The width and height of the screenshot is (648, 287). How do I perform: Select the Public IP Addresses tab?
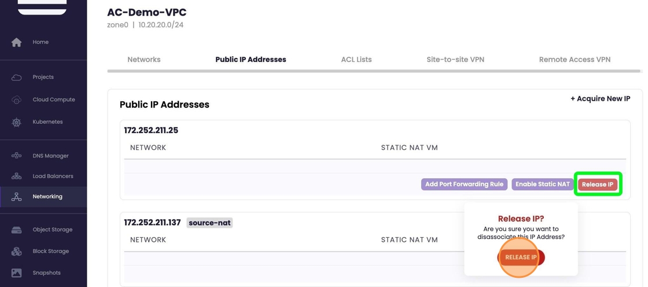point(251,60)
